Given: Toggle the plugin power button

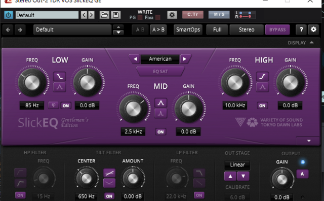Looking at the screenshot, I should pos(9,15).
